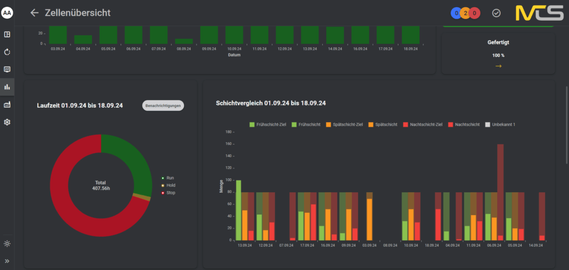Click the orange notification badge showing 2
Screen dimensions: 569x270
coord(465,13)
